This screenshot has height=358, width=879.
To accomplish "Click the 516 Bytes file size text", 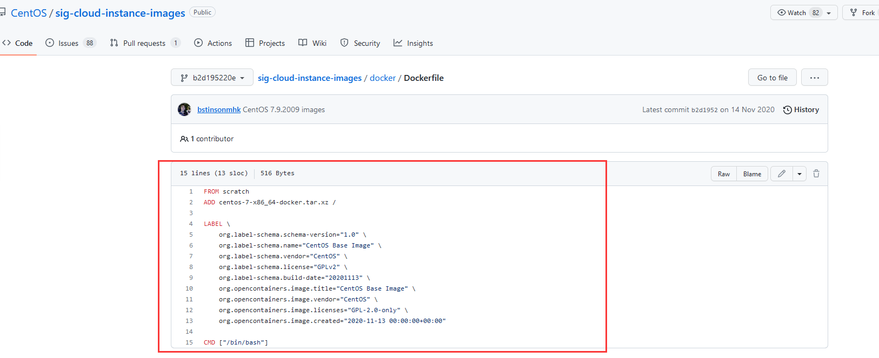I will click(277, 173).
